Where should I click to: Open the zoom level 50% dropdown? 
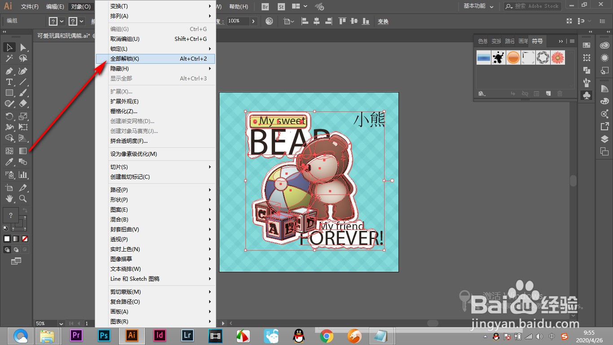(61, 323)
